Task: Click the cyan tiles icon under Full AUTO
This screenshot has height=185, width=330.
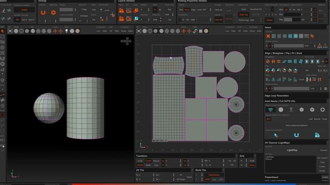Action: [317, 135]
